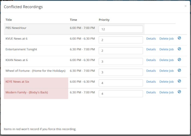Select the Entertainment Tonight title

click(21, 49)
